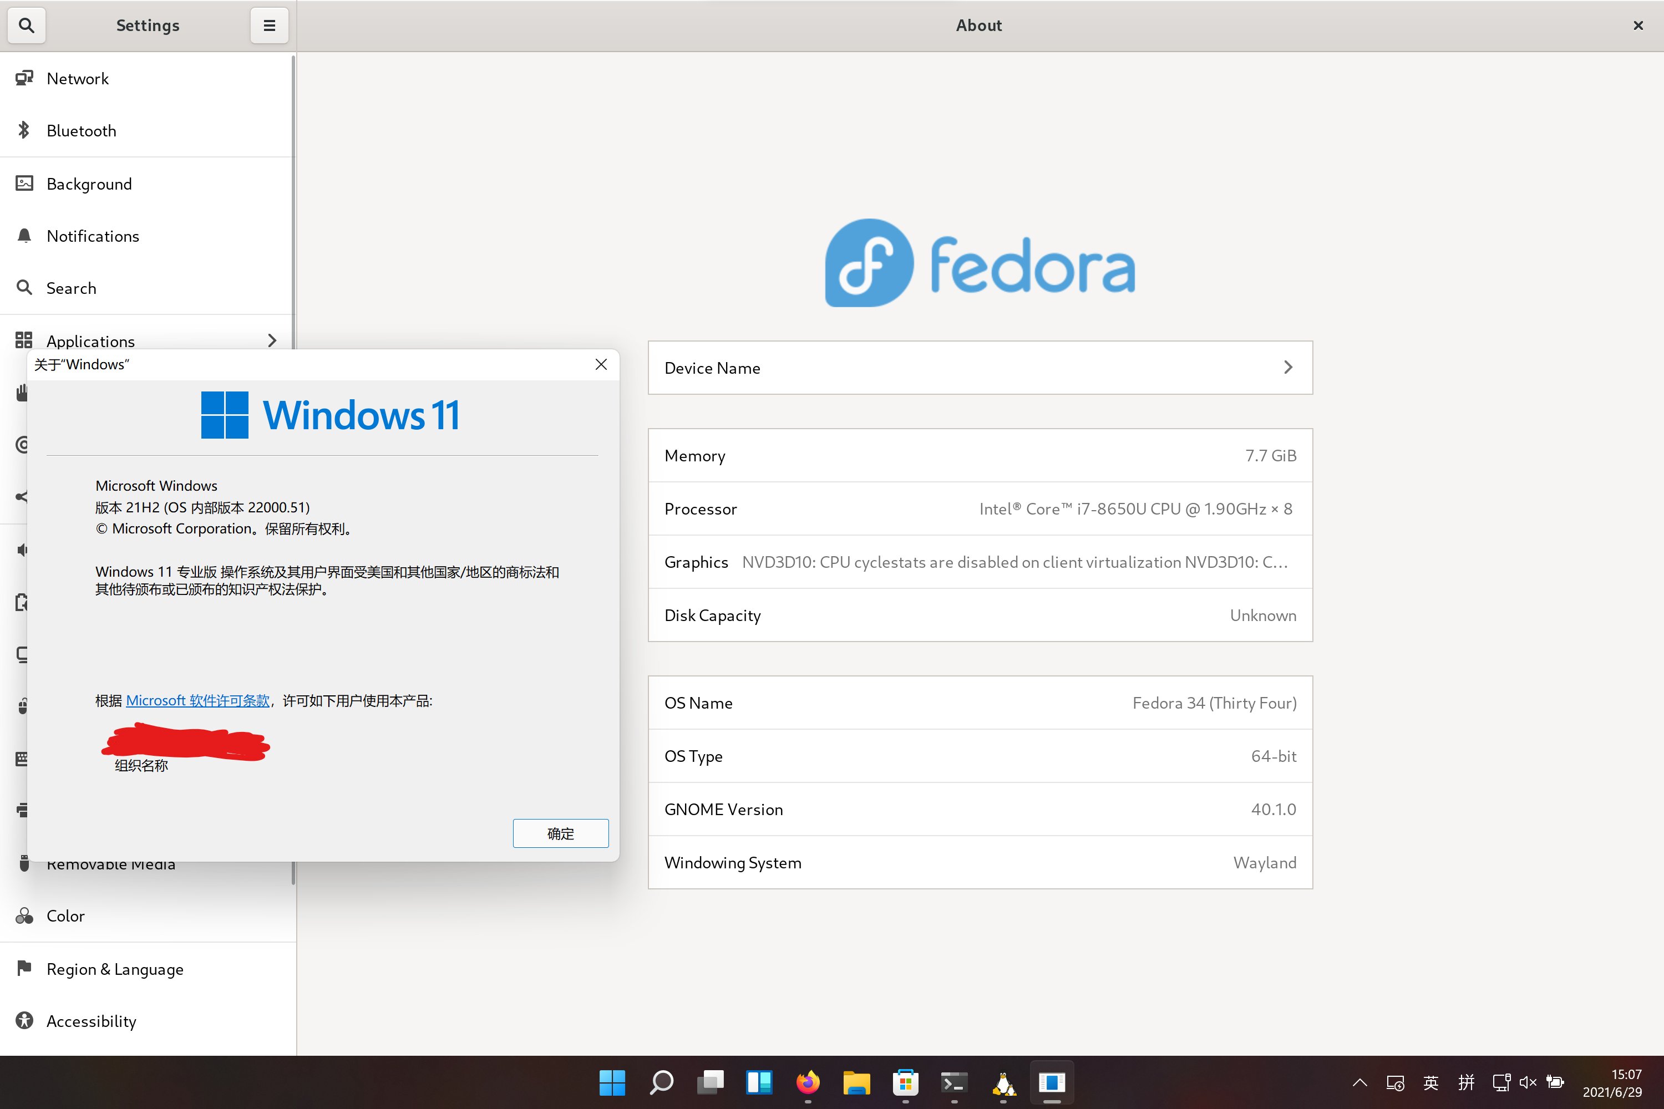This screenshot has height=1109, width=1664.
Task: Click the Background picture icon
Action: coord(24,183)
